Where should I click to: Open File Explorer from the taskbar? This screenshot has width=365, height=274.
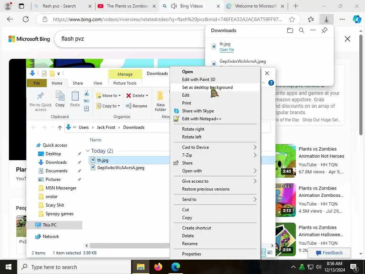[140, 267]
